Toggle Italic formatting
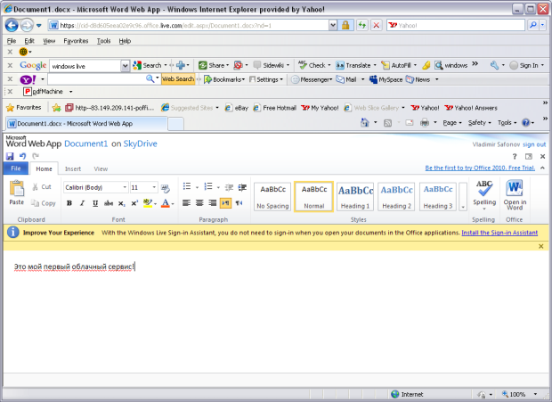 [83, 203]
